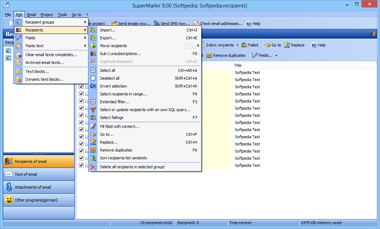Viewport: 380px width, 229px height.
Task: Expand the Recipient groups submenu arrow
Action: pos(85,22)
